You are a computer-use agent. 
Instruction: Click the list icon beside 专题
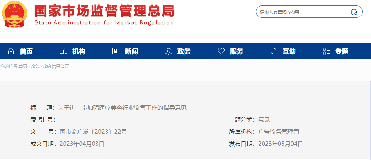coord(326,51)
